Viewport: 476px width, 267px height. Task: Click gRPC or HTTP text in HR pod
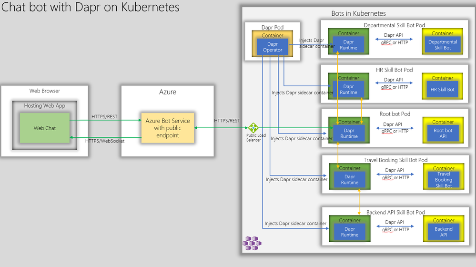click(x=395, y=87)
